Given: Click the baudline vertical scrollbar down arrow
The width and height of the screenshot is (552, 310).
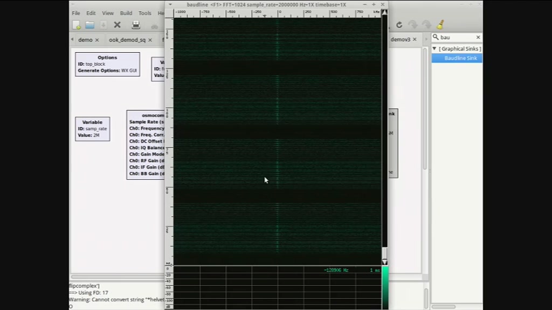Looking at the screenshot, I should coord(384,262).
